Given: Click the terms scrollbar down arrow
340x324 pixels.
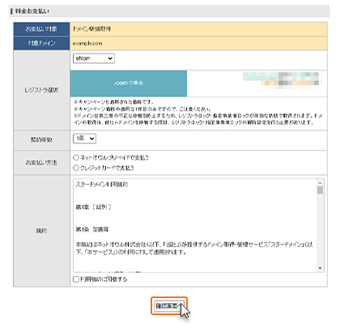Looking at the screenshot, I should tap(321, 268).
